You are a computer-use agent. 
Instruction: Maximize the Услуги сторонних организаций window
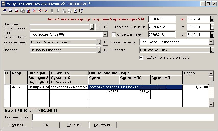(208, 4)
